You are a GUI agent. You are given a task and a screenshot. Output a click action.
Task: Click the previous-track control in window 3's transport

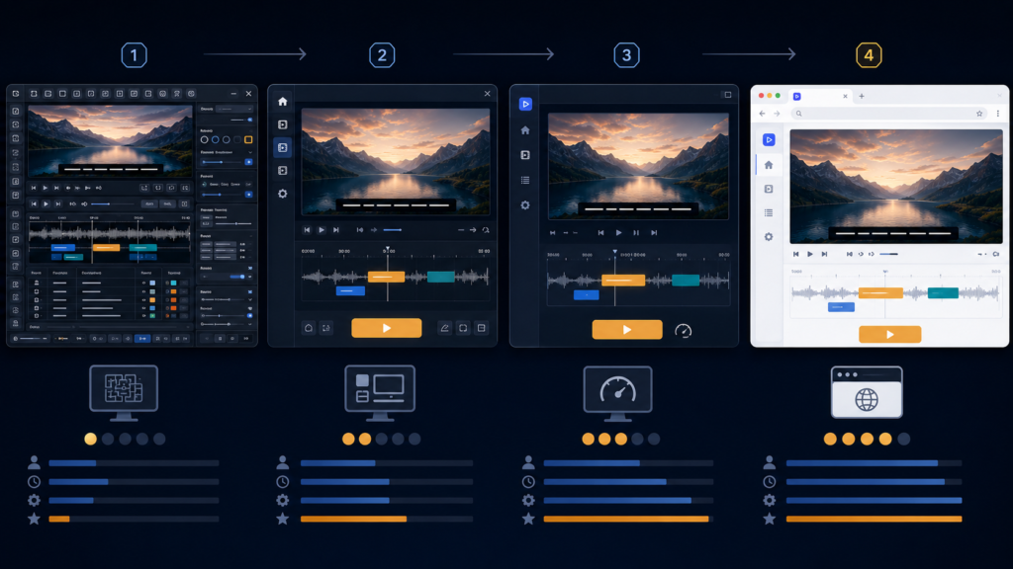pyautogui.click(x=600, y=232)
